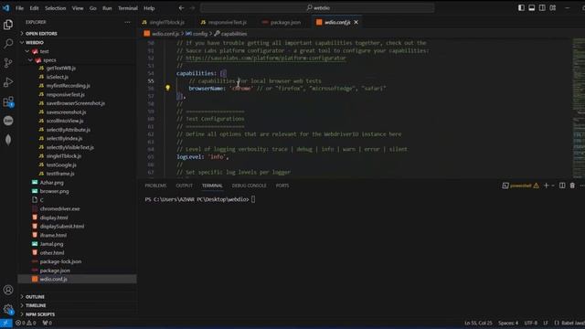The width and height of the screenshot is (585, 329).
Task: Open testGoogle.js in the explorer
Action: coord(61,164)
